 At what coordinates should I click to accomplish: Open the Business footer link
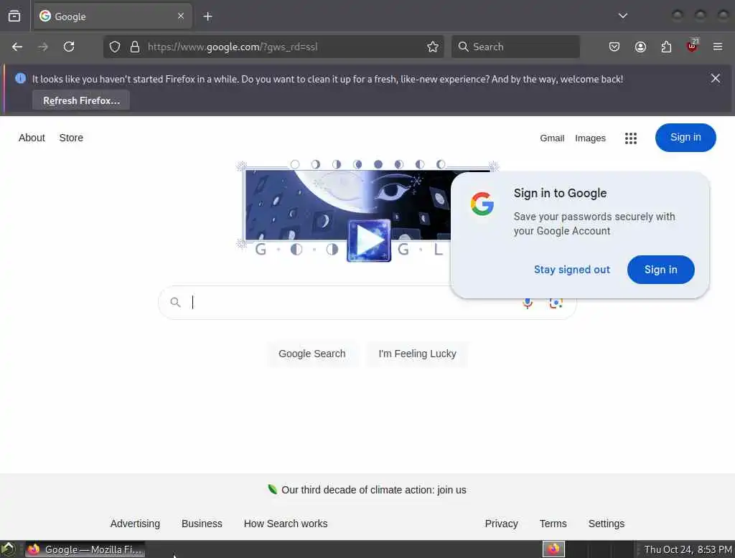(202, 524)
